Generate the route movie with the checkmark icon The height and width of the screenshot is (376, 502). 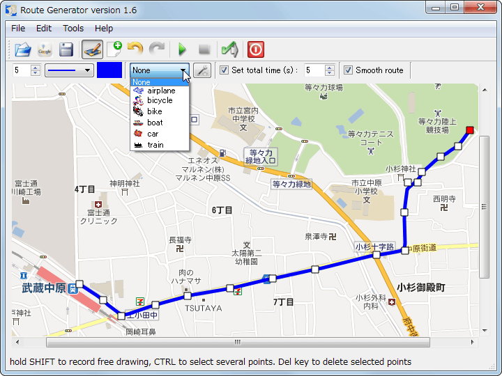(x=230, y=49)
